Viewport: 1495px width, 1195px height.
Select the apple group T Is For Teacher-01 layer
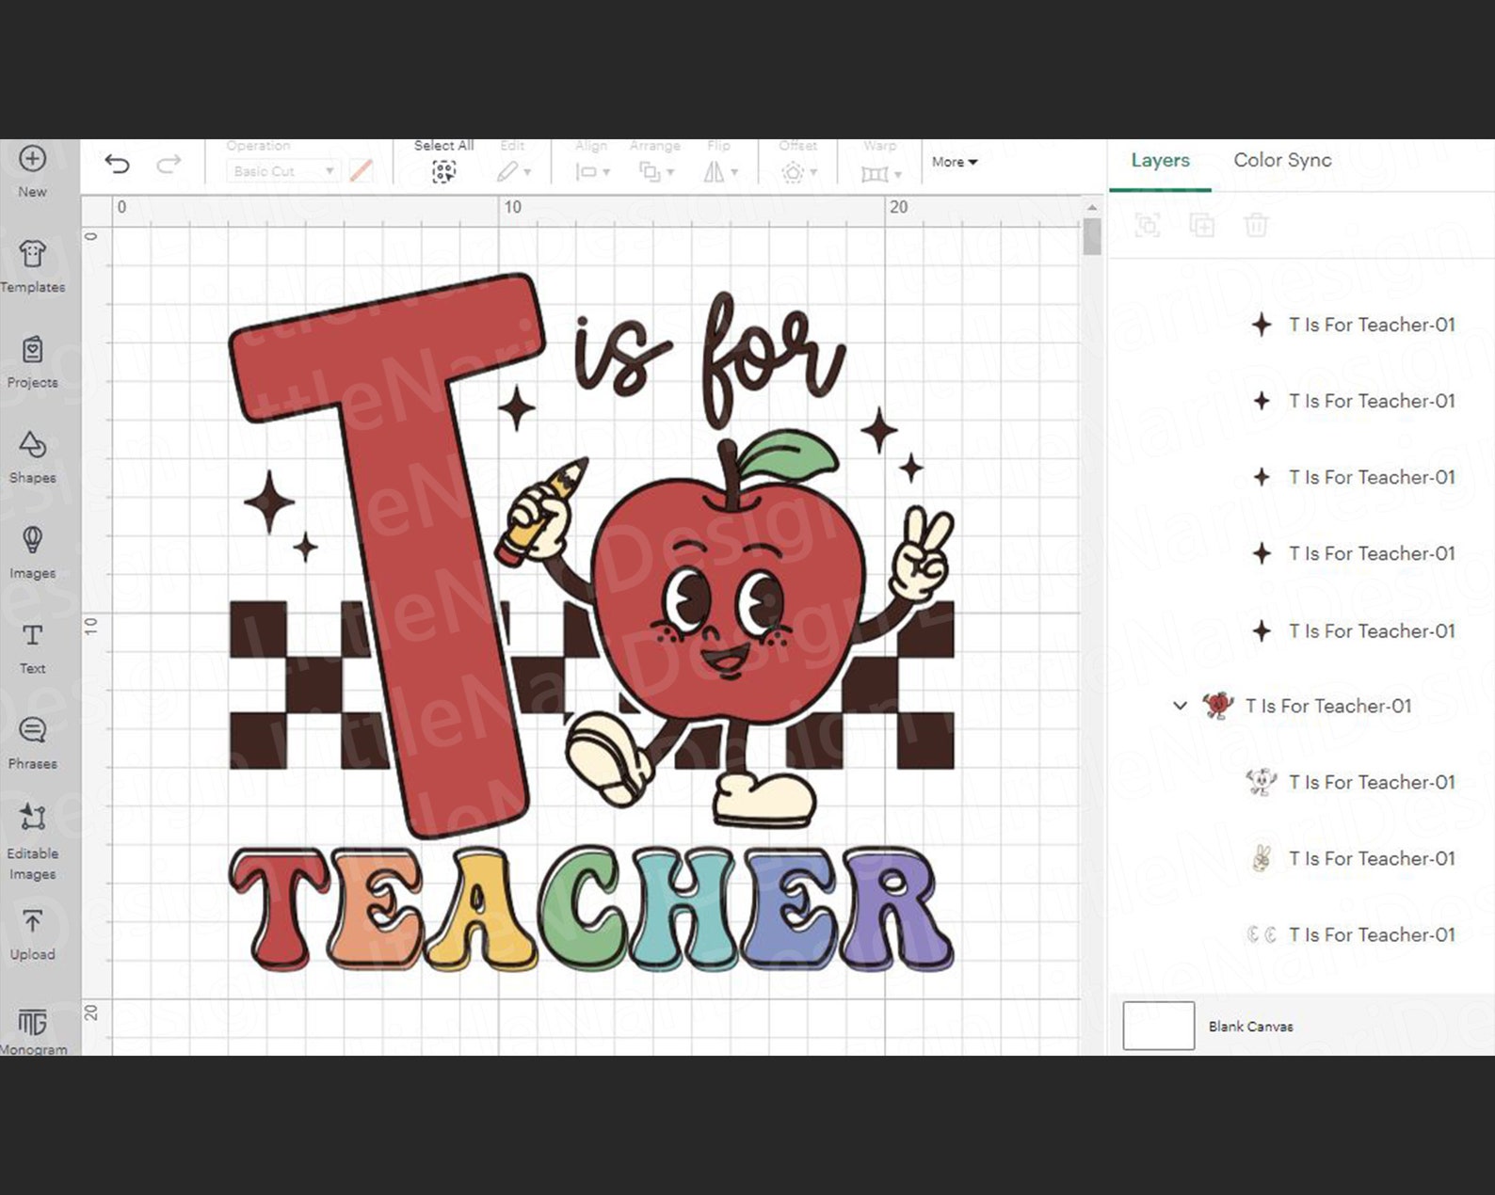click(x=1309, y=706)
